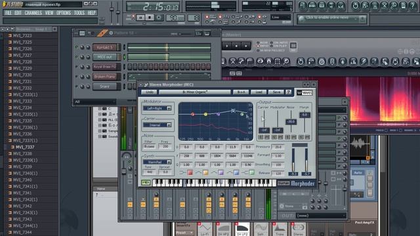
Task: Toggle the purple EQ band button
Action: 220,172
